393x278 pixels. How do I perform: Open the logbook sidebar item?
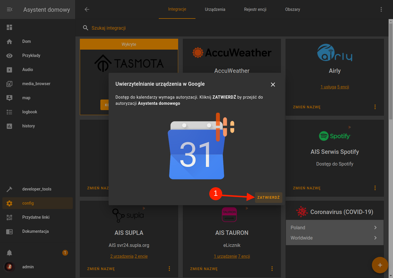(38, 112)
